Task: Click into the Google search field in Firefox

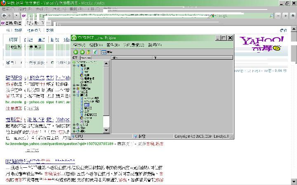Action: [x=243, y=16]
